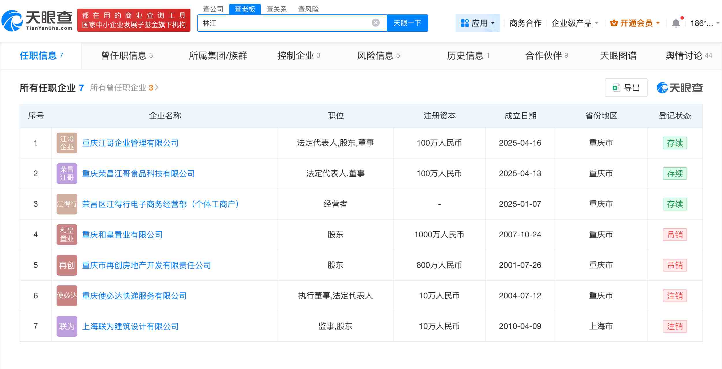Click the 天眼查 watermark logo near 导出
The image size is (722, 369).
pos(680,87)
